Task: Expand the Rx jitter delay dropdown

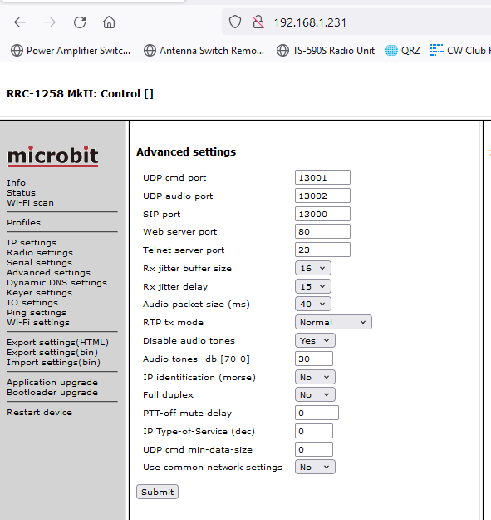Action: click(313, 286)
